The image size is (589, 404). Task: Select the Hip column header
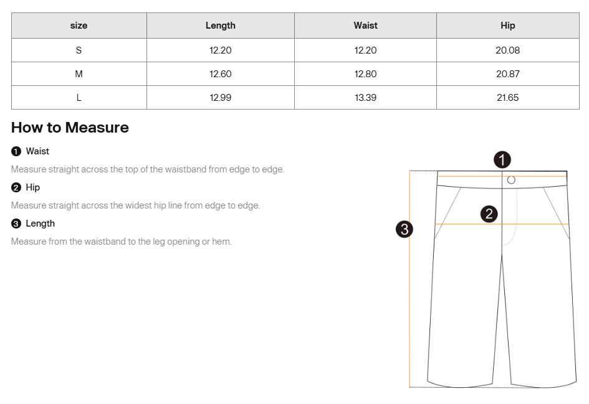pyautogui.click(x=507, y=26)
